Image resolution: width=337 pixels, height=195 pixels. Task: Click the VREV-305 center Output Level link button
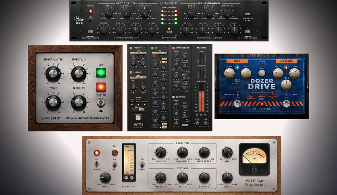click(x=169, y=32)
